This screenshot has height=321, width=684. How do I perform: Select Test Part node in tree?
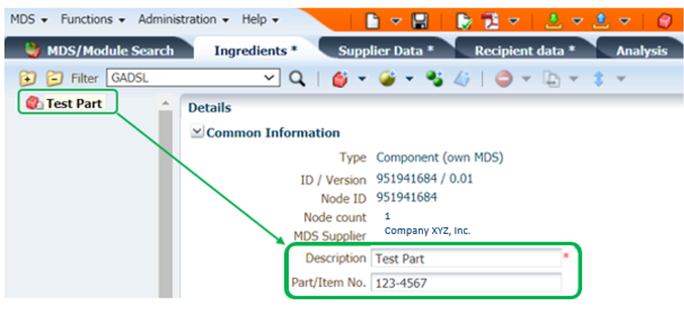[73, 103]
